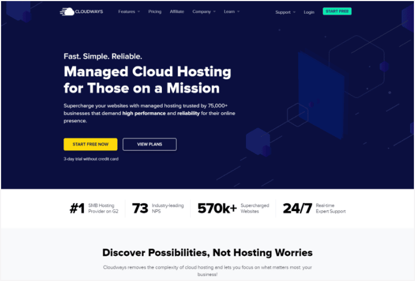
Task: Open the Learn menu item
Action: click(x=229, y=12)
